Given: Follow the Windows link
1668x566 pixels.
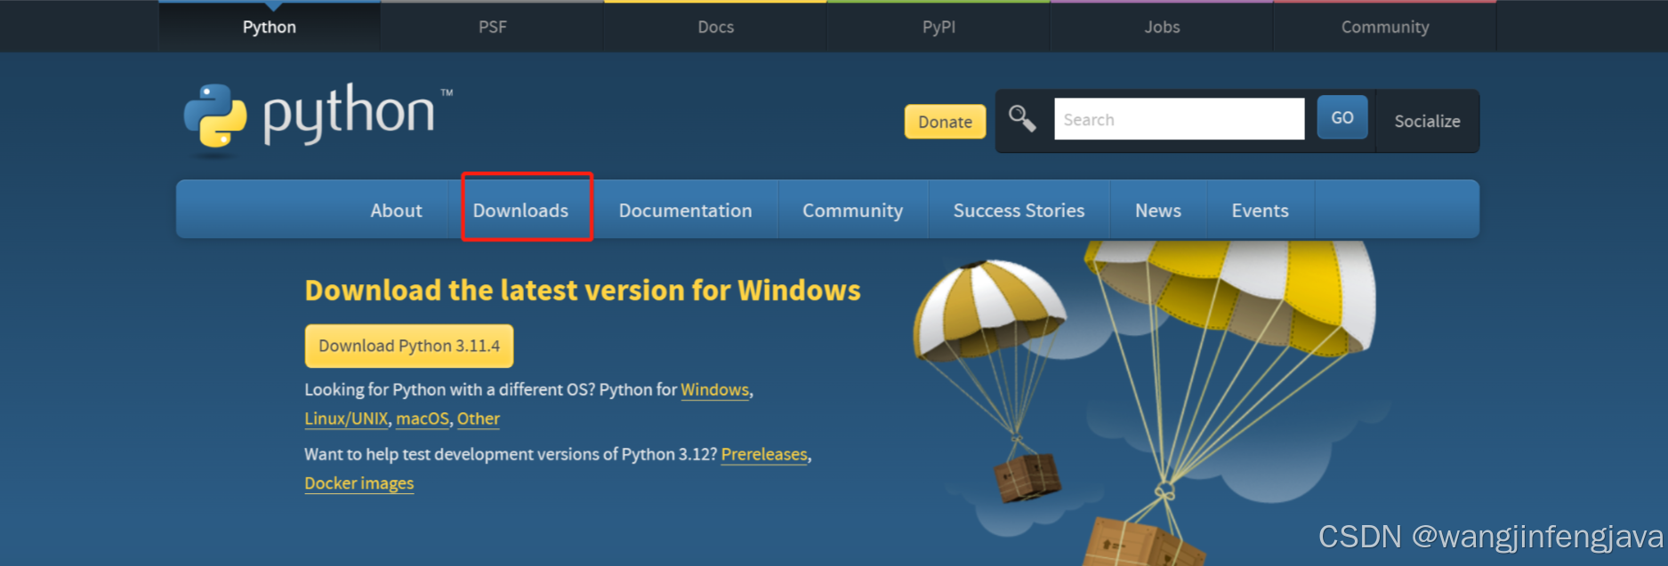Looking at the screenshot, I should tap(715, 390).
